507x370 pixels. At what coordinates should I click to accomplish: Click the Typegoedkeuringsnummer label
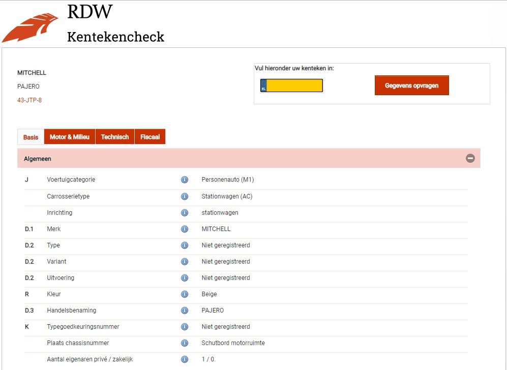(x=83, y=327)
